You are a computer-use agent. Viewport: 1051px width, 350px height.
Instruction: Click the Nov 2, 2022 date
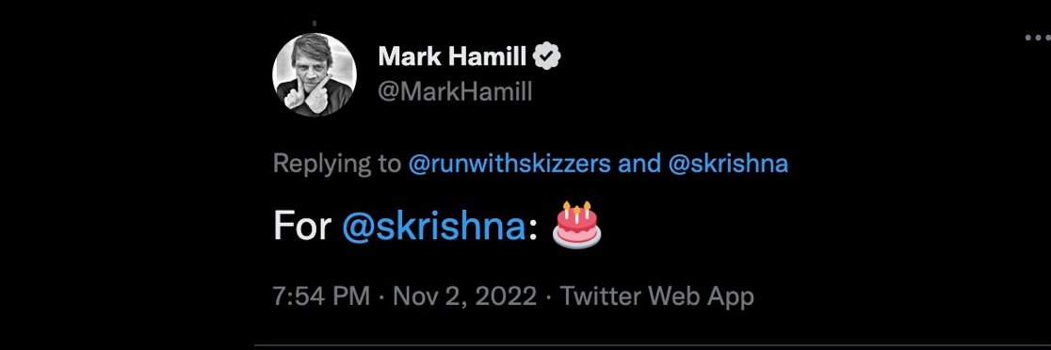(x=464, y=296)
